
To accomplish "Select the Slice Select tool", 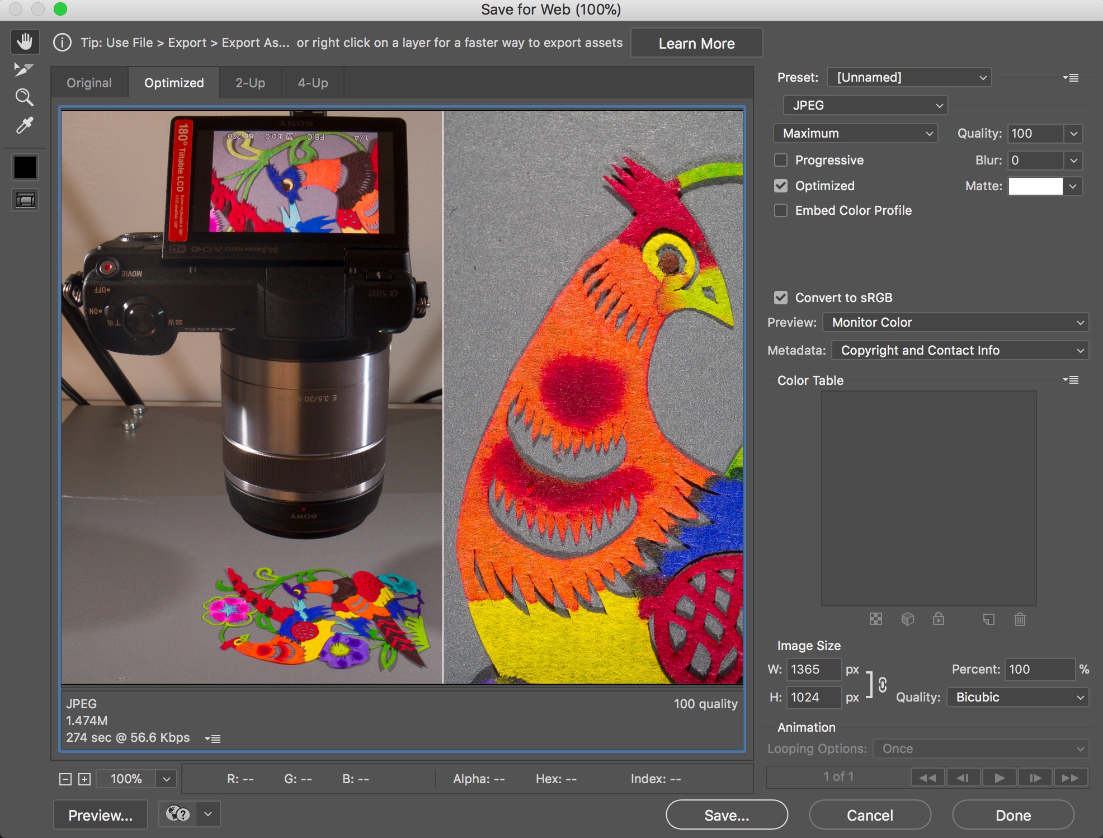I will tap(25, 69).
